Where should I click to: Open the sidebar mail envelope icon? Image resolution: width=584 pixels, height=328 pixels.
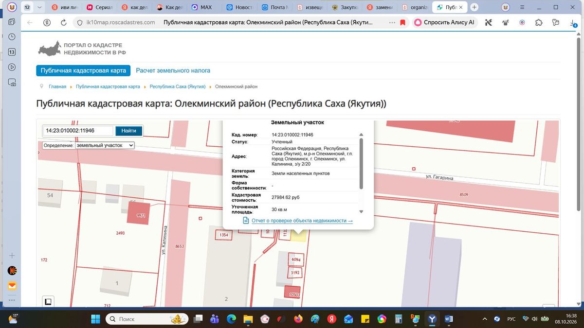(12, 286)
